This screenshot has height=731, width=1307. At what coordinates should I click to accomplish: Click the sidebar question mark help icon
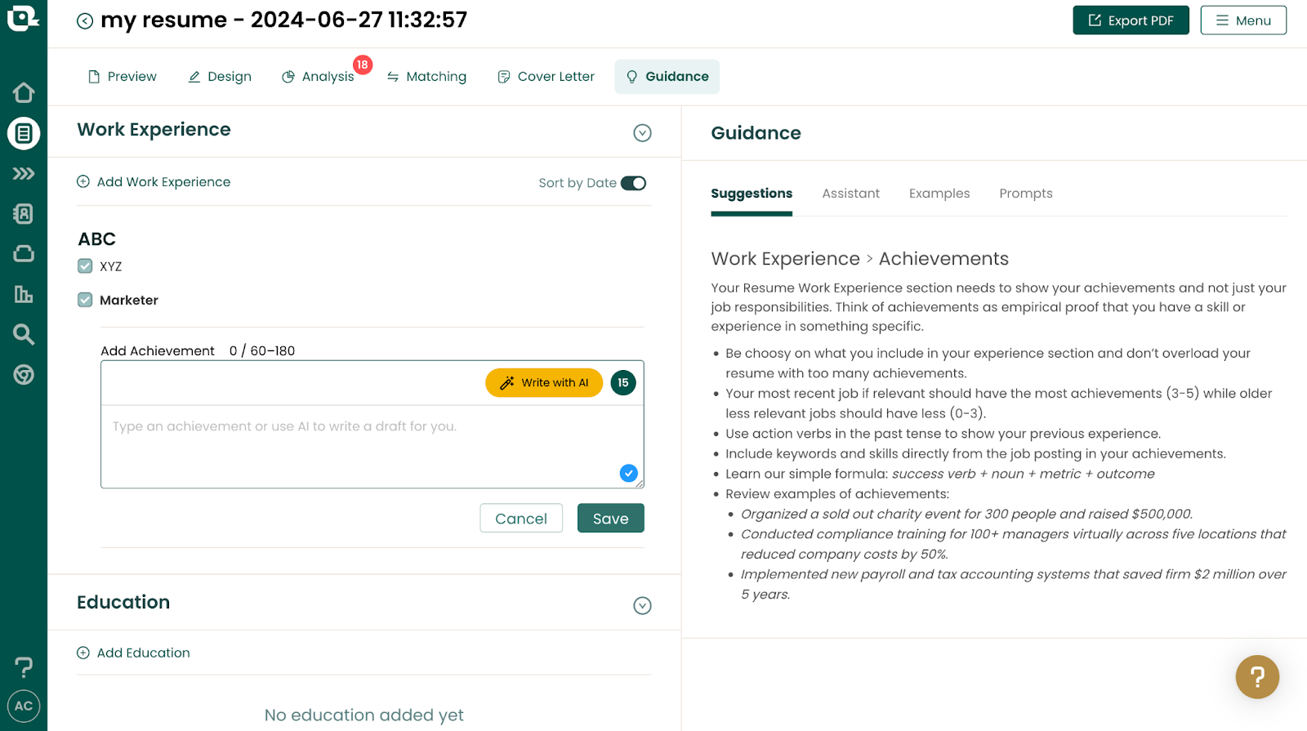click(24, 666)
